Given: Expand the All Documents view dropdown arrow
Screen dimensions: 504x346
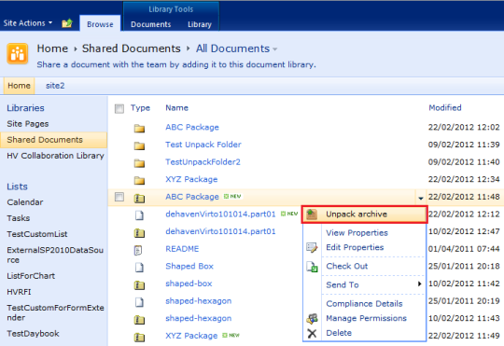Looking at the screenshot, I should [x=274, y=49].
